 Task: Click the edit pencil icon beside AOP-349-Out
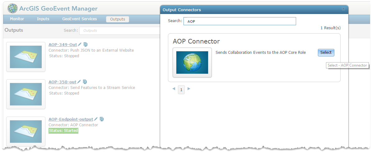(80, 44)
